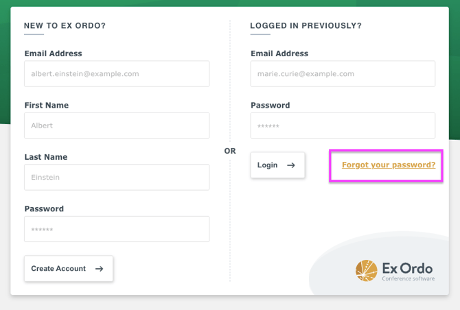460x310 pixels.
Task: Click the Ex Ordo Conference software wordmark
Action: (408, 270)
